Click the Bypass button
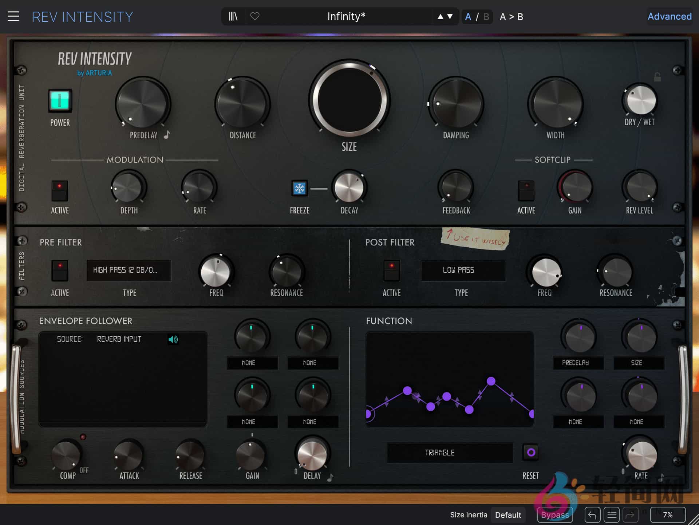 pos(554,515)
